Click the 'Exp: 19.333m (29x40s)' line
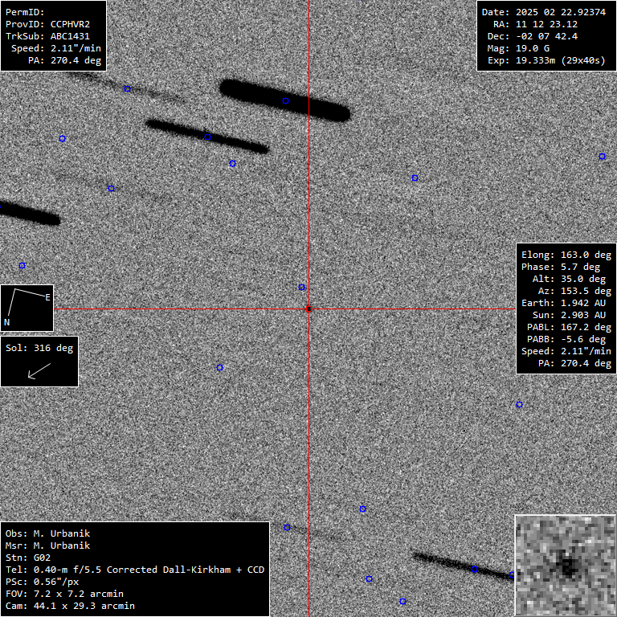 (x=546, y=60)
